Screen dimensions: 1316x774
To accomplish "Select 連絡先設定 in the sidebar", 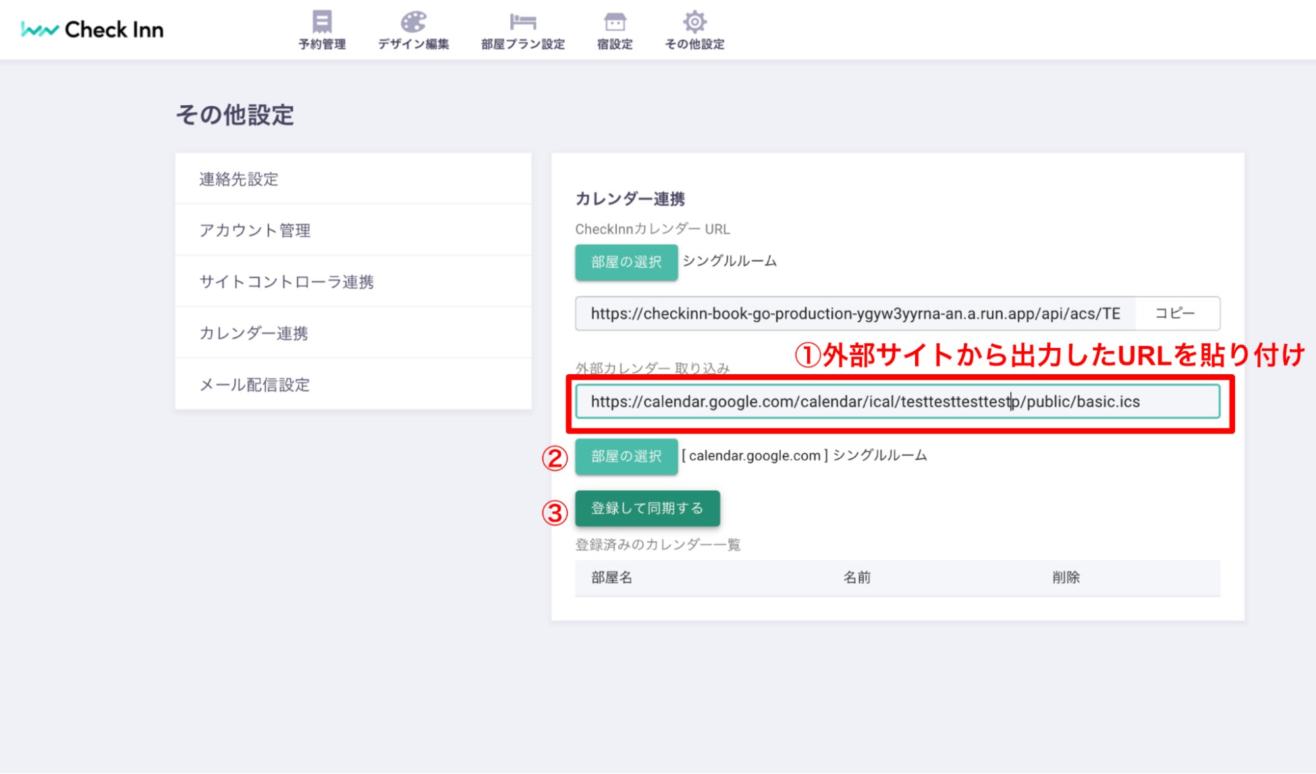I will pos(239,179).
